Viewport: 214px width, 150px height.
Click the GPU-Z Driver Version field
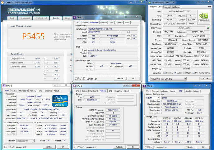point(186,56)
